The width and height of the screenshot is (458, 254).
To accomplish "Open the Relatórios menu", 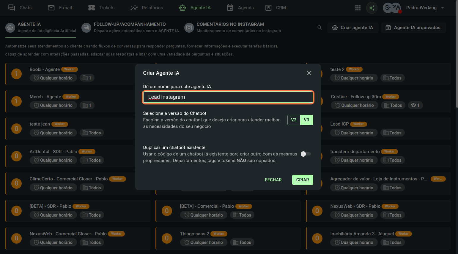I will tap(147, 8).
